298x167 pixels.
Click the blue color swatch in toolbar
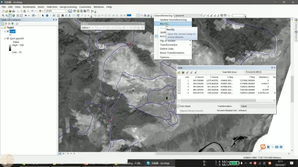point(129,15)
